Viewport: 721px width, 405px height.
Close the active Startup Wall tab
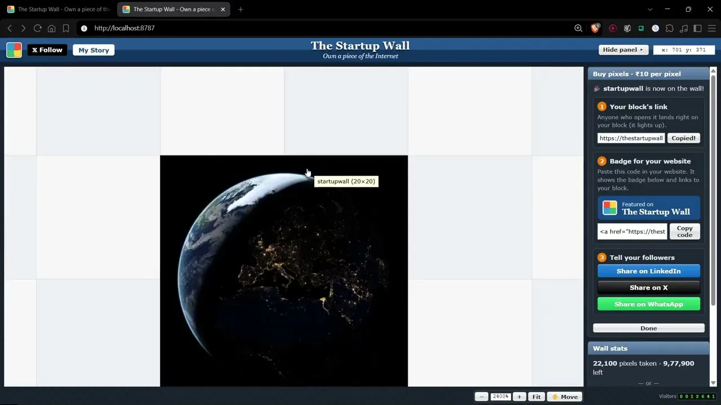222,9
